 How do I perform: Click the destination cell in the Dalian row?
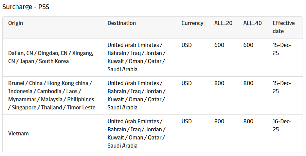tap(136, 57)
